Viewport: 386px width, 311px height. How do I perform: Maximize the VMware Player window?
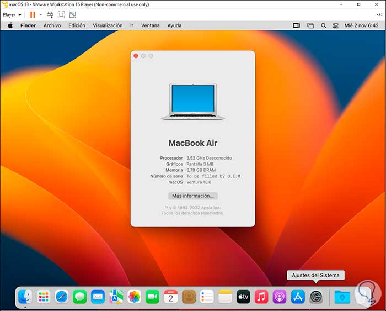click(x=358, y=4)
